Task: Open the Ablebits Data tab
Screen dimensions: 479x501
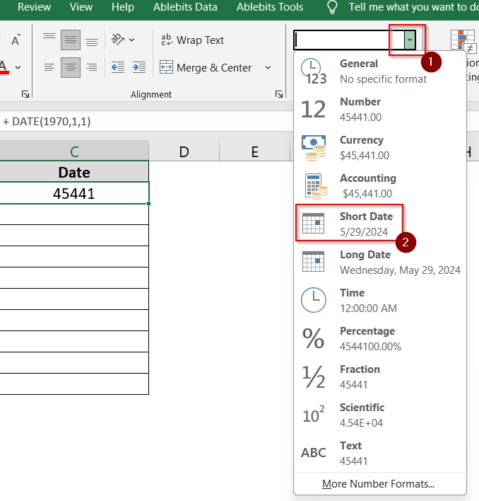Action: point(185,7)
